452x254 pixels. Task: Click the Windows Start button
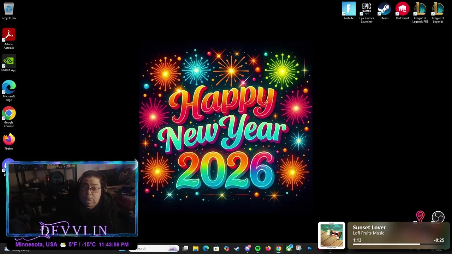[122, 250]
